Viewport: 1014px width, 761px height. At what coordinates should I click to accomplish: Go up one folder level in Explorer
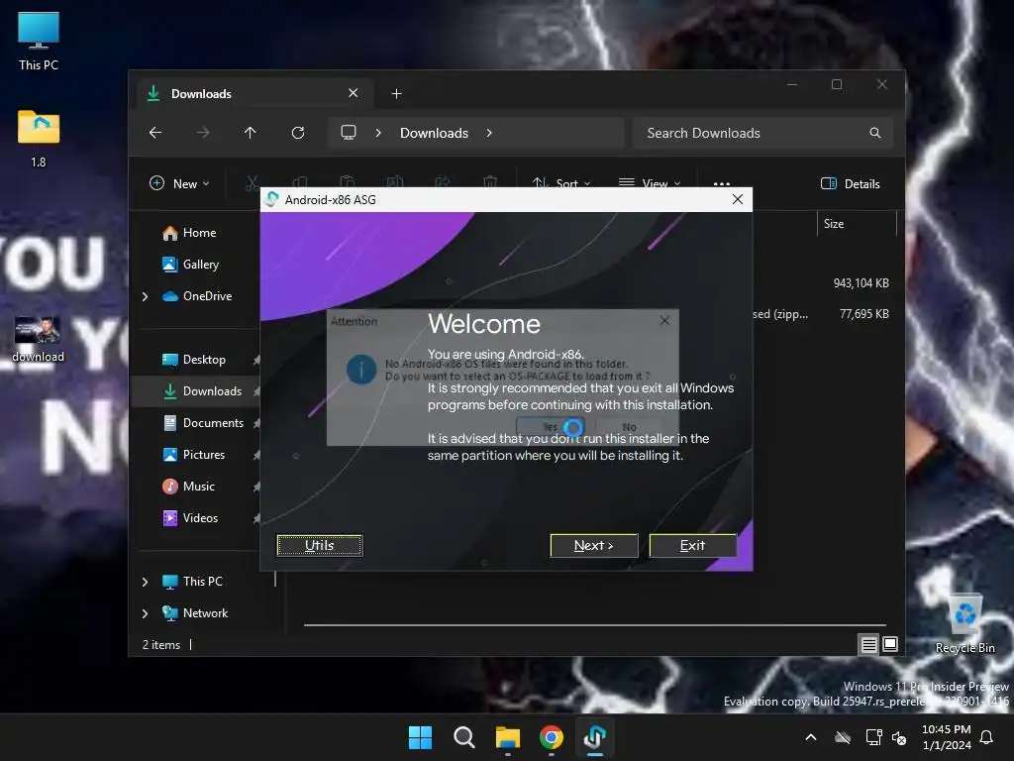pos(251,133)
